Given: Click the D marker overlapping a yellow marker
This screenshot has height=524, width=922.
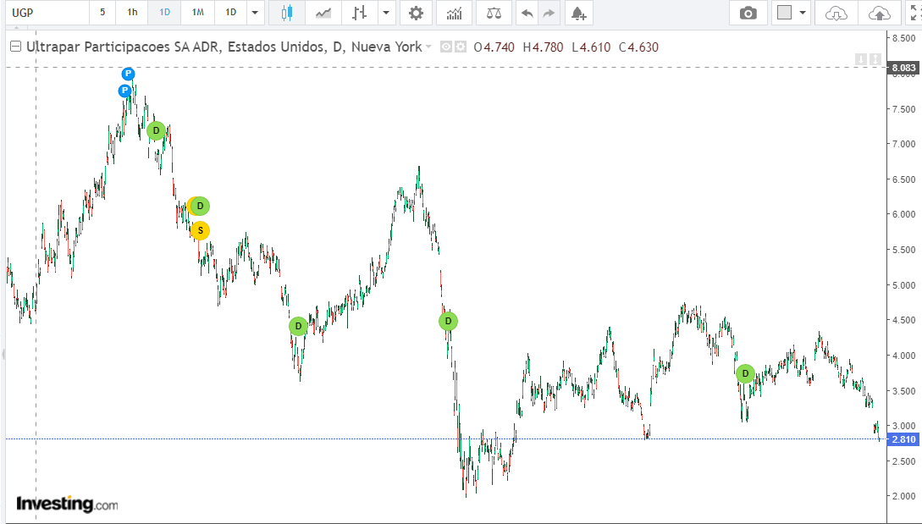Looking at the screenshot, I should pyautogui.click(x=200, y=206).
